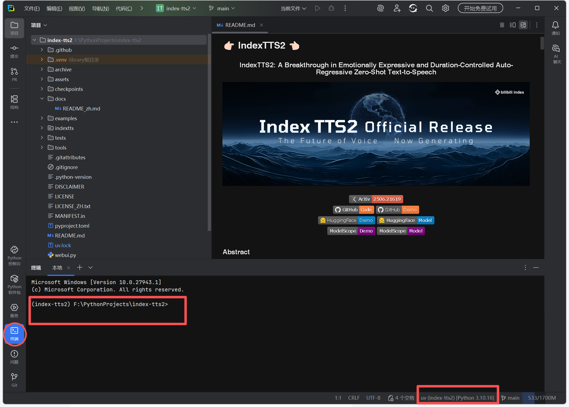This screenshot has height=407, width=569.
Task: Open the ArXiv 2506.21619 badge link
Action: [x=376, y=199]
